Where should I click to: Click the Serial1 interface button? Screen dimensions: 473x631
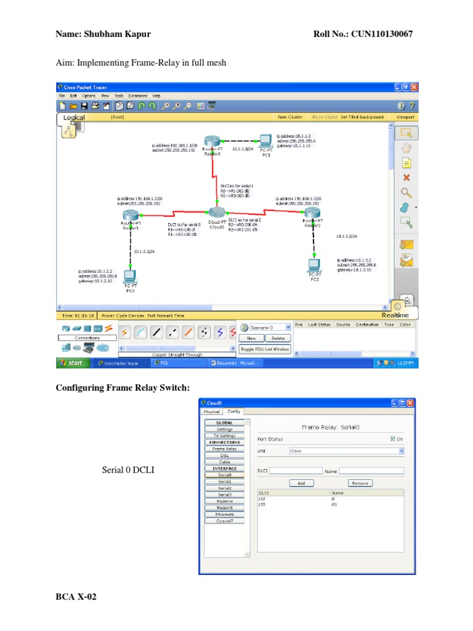(224, 482)
